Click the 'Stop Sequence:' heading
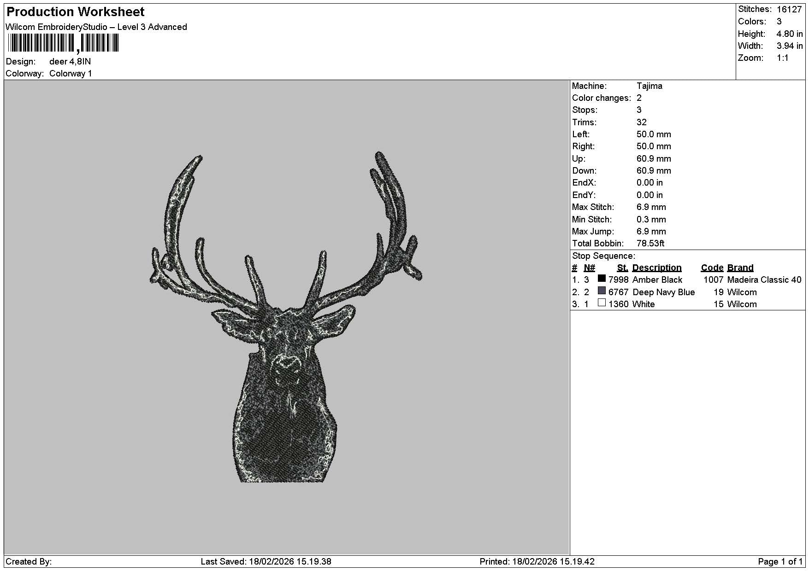809x571 pixels. point(603,256)
